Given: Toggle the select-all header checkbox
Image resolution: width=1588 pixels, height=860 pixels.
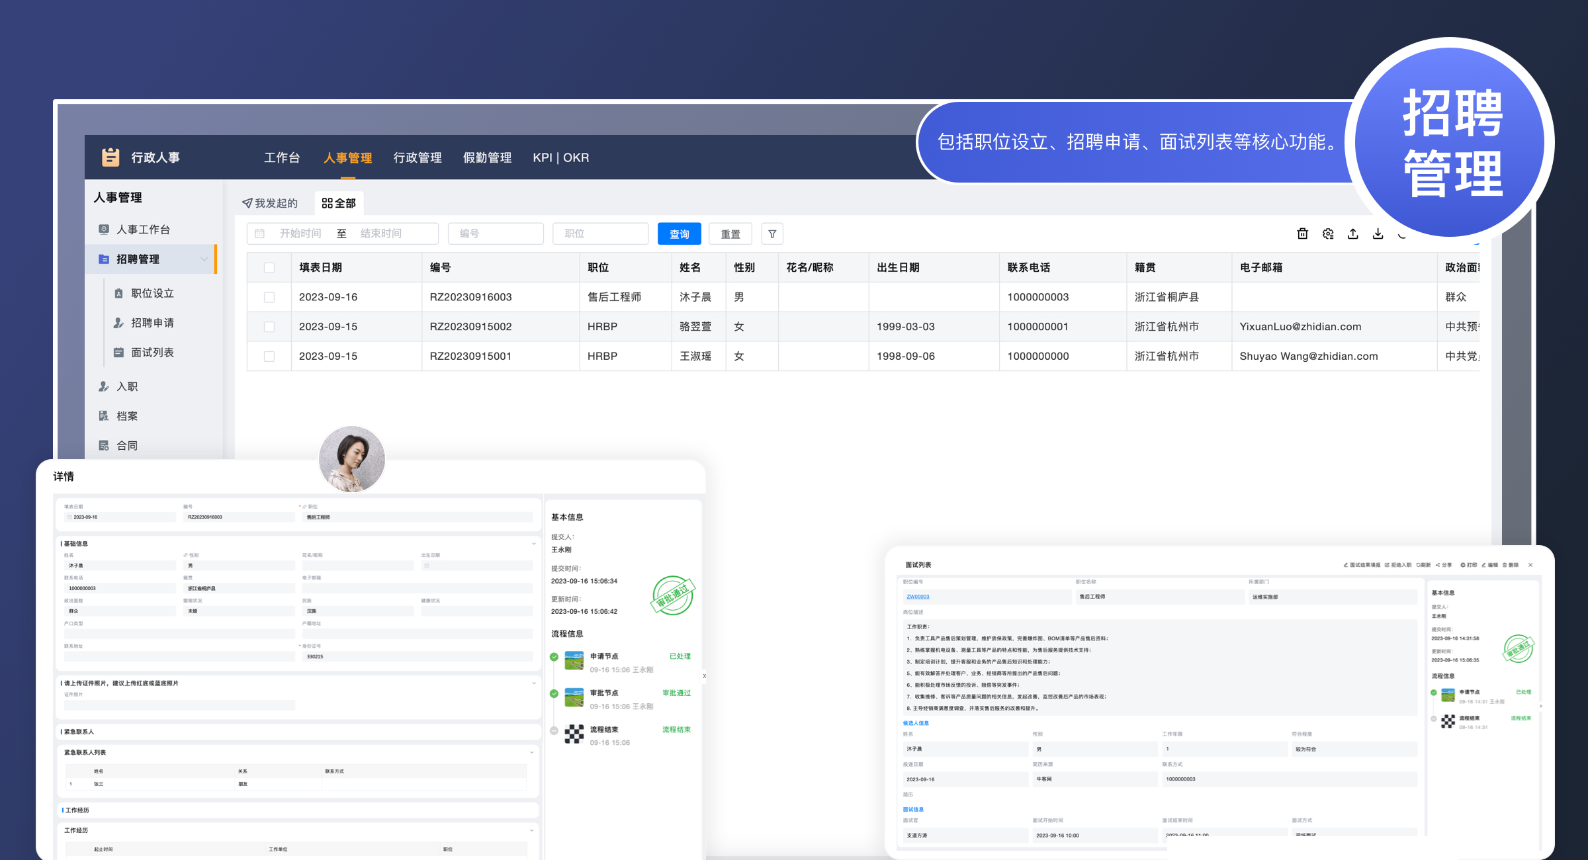Looking at the screenshot, I should (269, 268).
